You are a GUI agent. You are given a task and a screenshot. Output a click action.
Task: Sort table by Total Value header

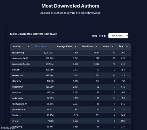pos(41,46)
